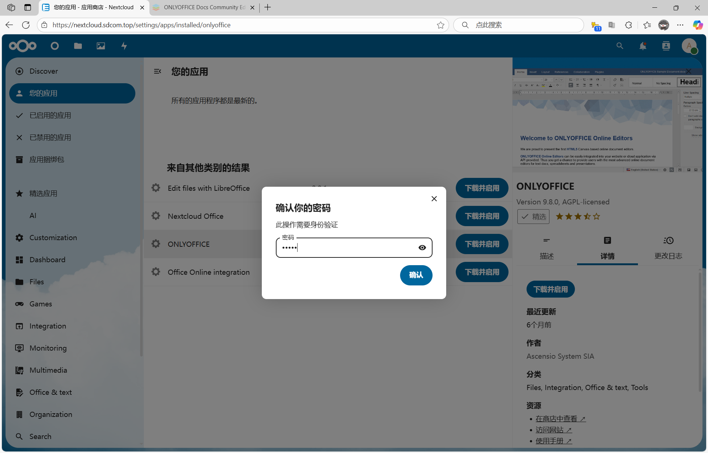Screen dimensions: 708x453
Task: Collapse the navigation sidebar toggle
Action: [157, 71]
